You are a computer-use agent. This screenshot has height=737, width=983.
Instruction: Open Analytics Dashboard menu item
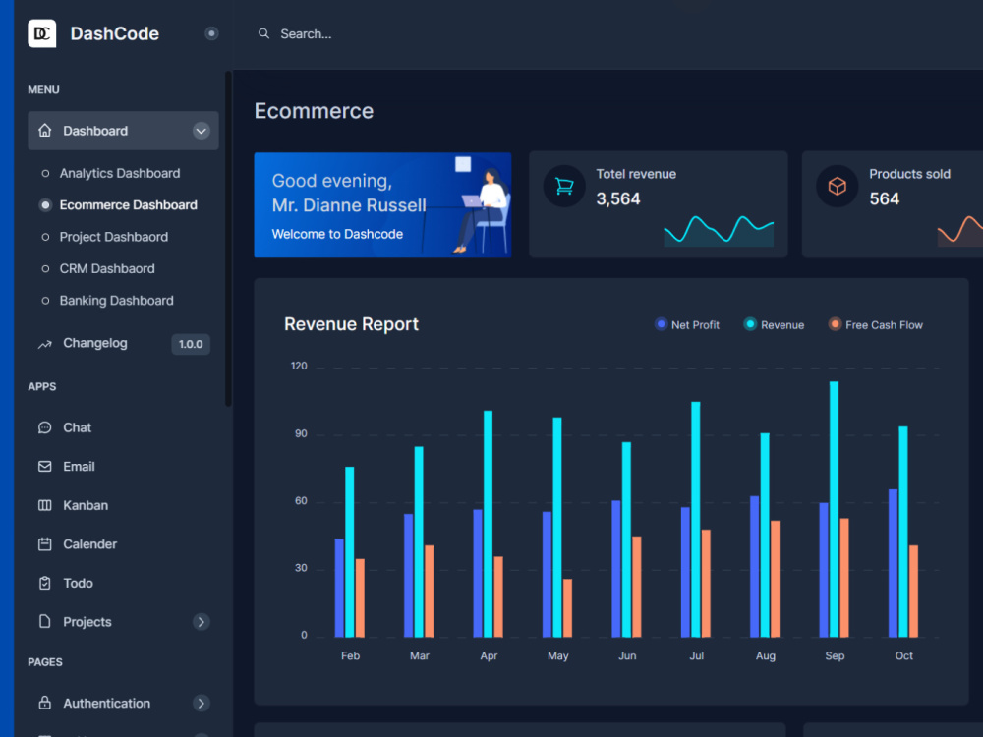point(120,174)
